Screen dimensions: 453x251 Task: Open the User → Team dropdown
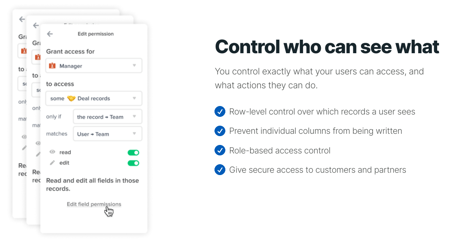(107, 134)
